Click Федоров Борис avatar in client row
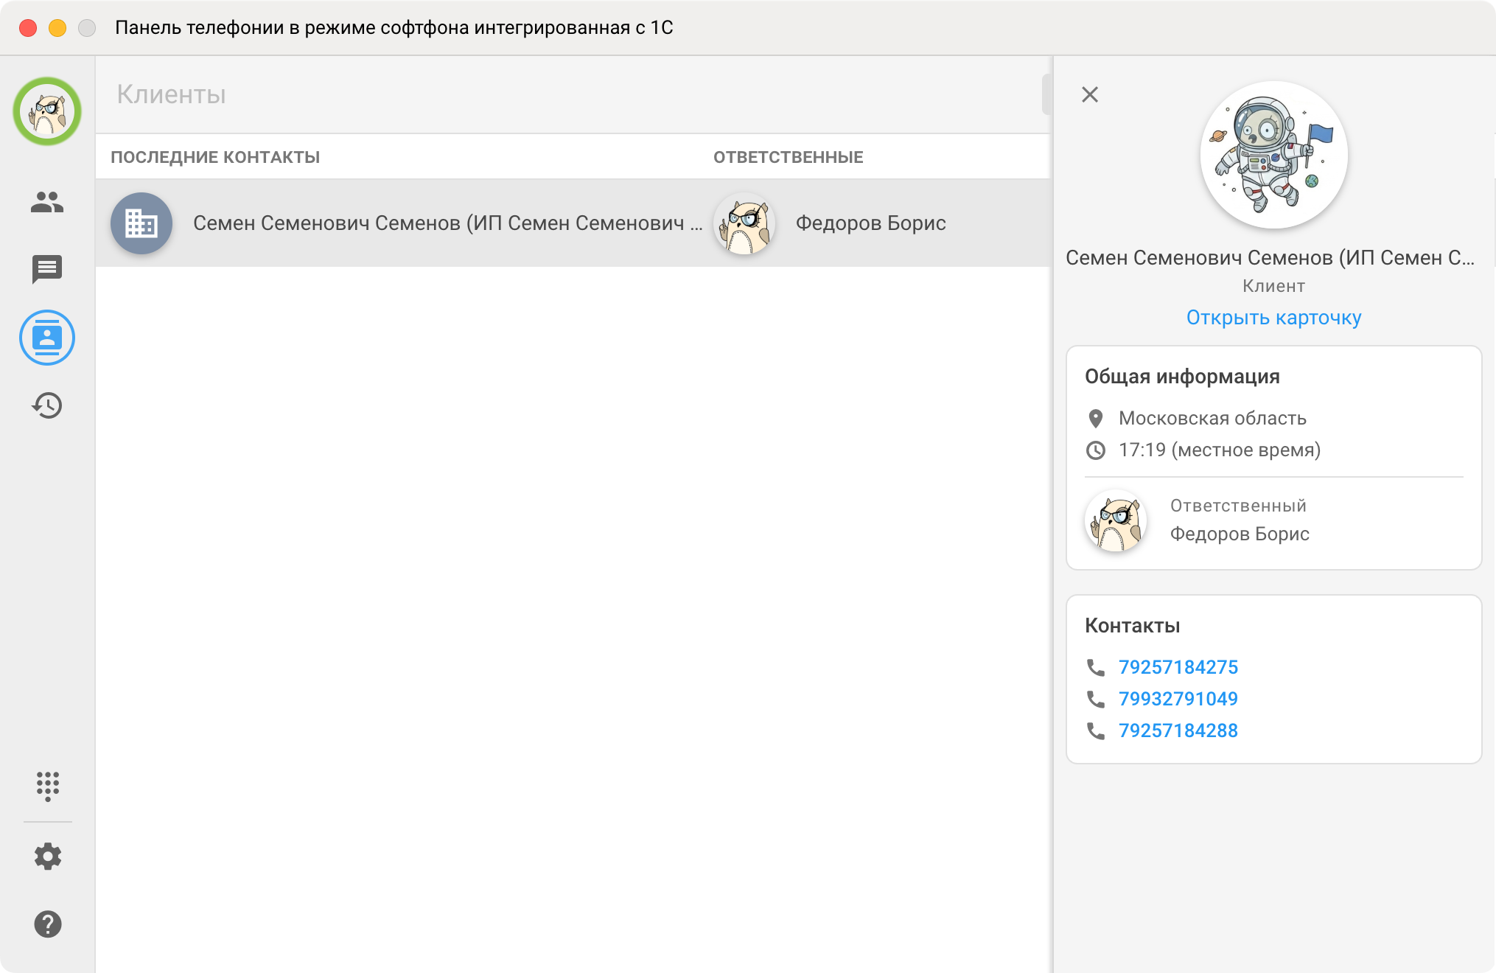 744,223
